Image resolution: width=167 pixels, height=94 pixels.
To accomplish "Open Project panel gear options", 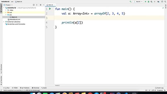I will tap(41, 5).
